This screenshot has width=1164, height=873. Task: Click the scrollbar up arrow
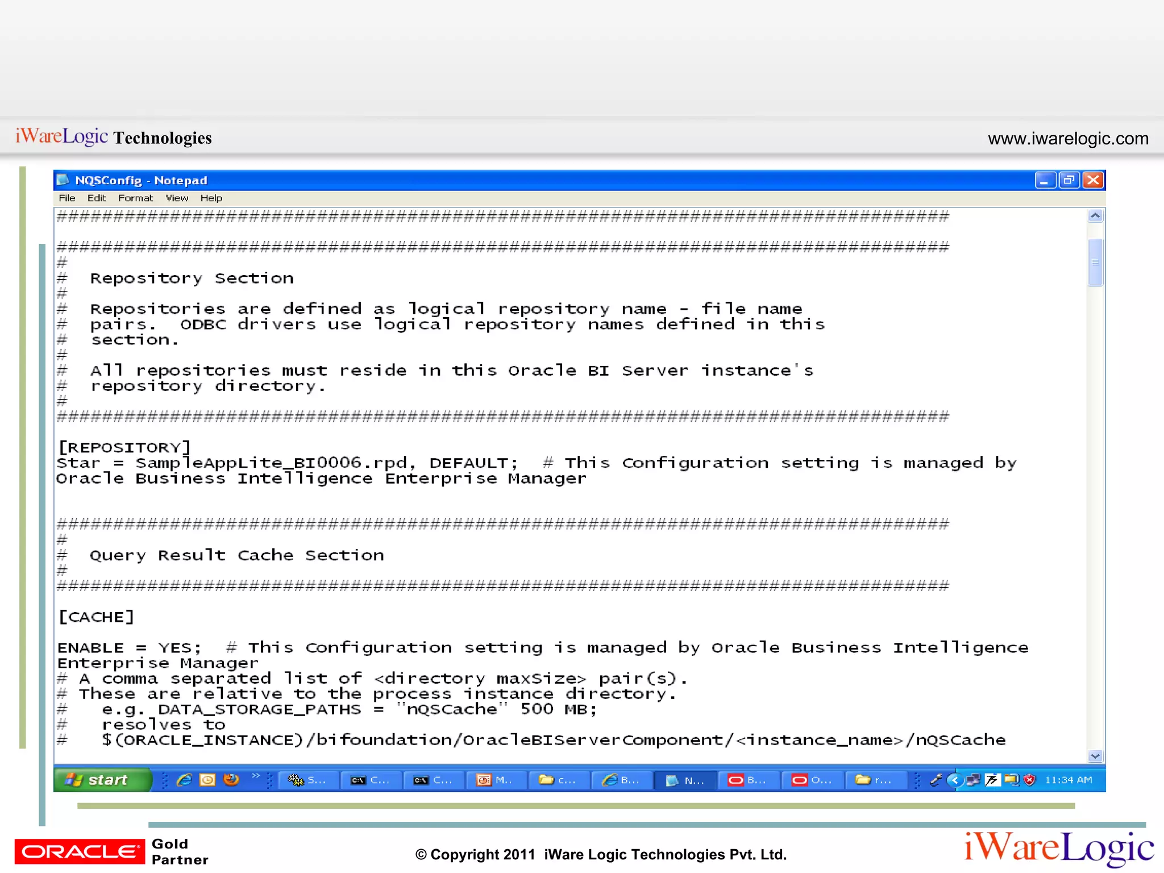point(1095,216)
